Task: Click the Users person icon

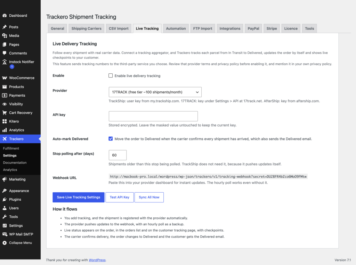Action: pos(5,208)
